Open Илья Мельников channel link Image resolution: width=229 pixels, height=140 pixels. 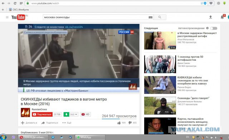186,39
